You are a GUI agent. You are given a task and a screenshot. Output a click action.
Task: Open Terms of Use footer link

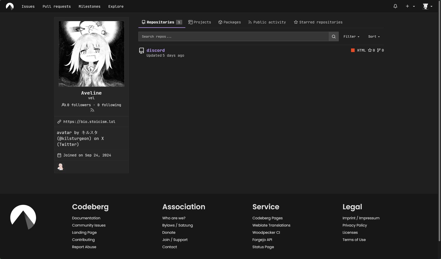(x=354, y=240)
